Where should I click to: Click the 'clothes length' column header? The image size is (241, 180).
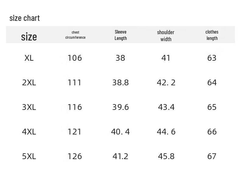coord(212,35)
